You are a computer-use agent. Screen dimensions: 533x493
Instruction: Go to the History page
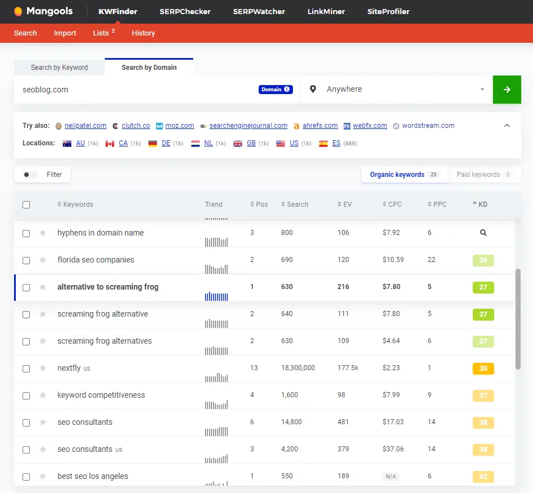point(144,33)
